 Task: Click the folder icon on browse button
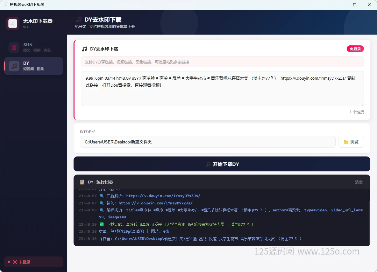(x=346, y=142)
